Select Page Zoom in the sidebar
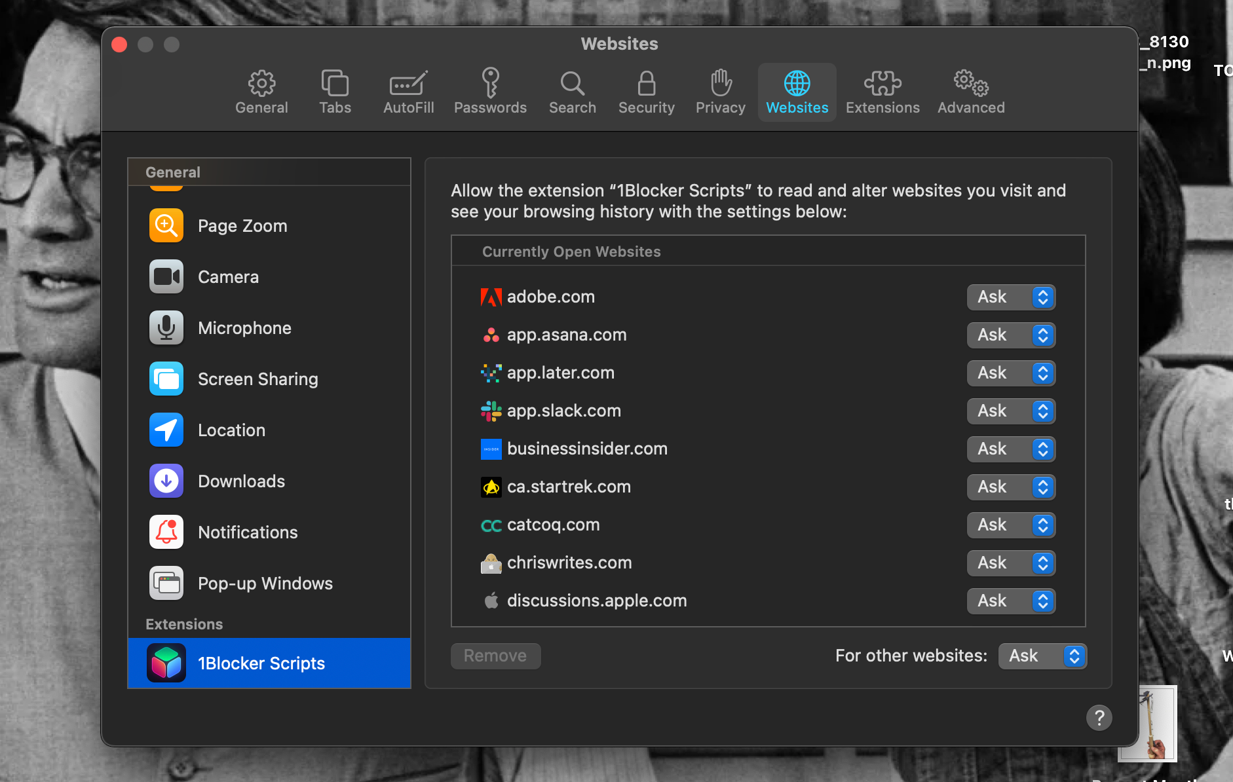1233x782 pixels. pos(269,226)
